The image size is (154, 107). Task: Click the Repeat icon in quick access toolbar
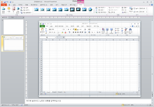[x=11, y=2]
